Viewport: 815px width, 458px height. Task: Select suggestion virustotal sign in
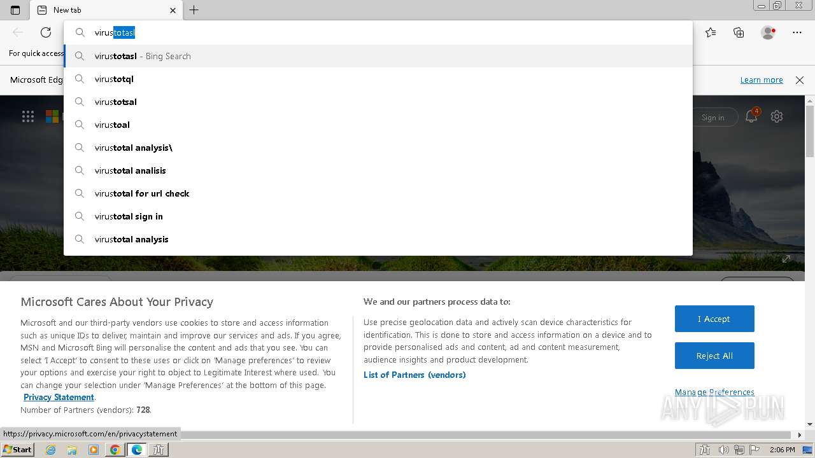pos(378,216)
